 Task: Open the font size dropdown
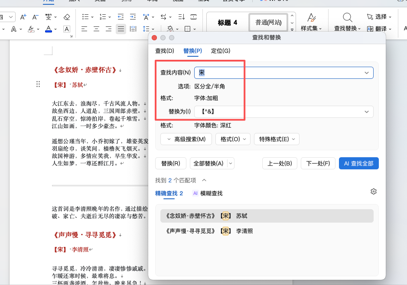(x=11, y=17)
